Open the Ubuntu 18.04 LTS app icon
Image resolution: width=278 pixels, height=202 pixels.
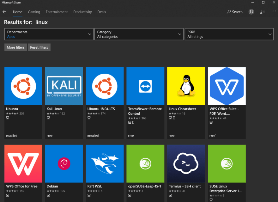[105, 86]
